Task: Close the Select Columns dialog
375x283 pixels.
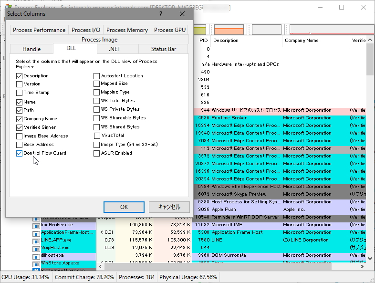Action: [x=182, y=14]
